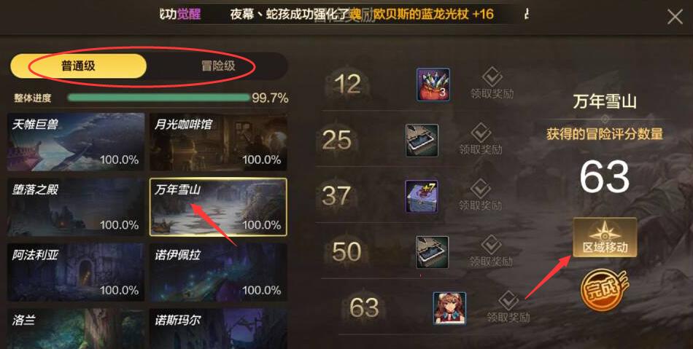This screenshot has height=349, width=693.
Task: Switch to the 冒险级 tab
Action: pos(218,66)
